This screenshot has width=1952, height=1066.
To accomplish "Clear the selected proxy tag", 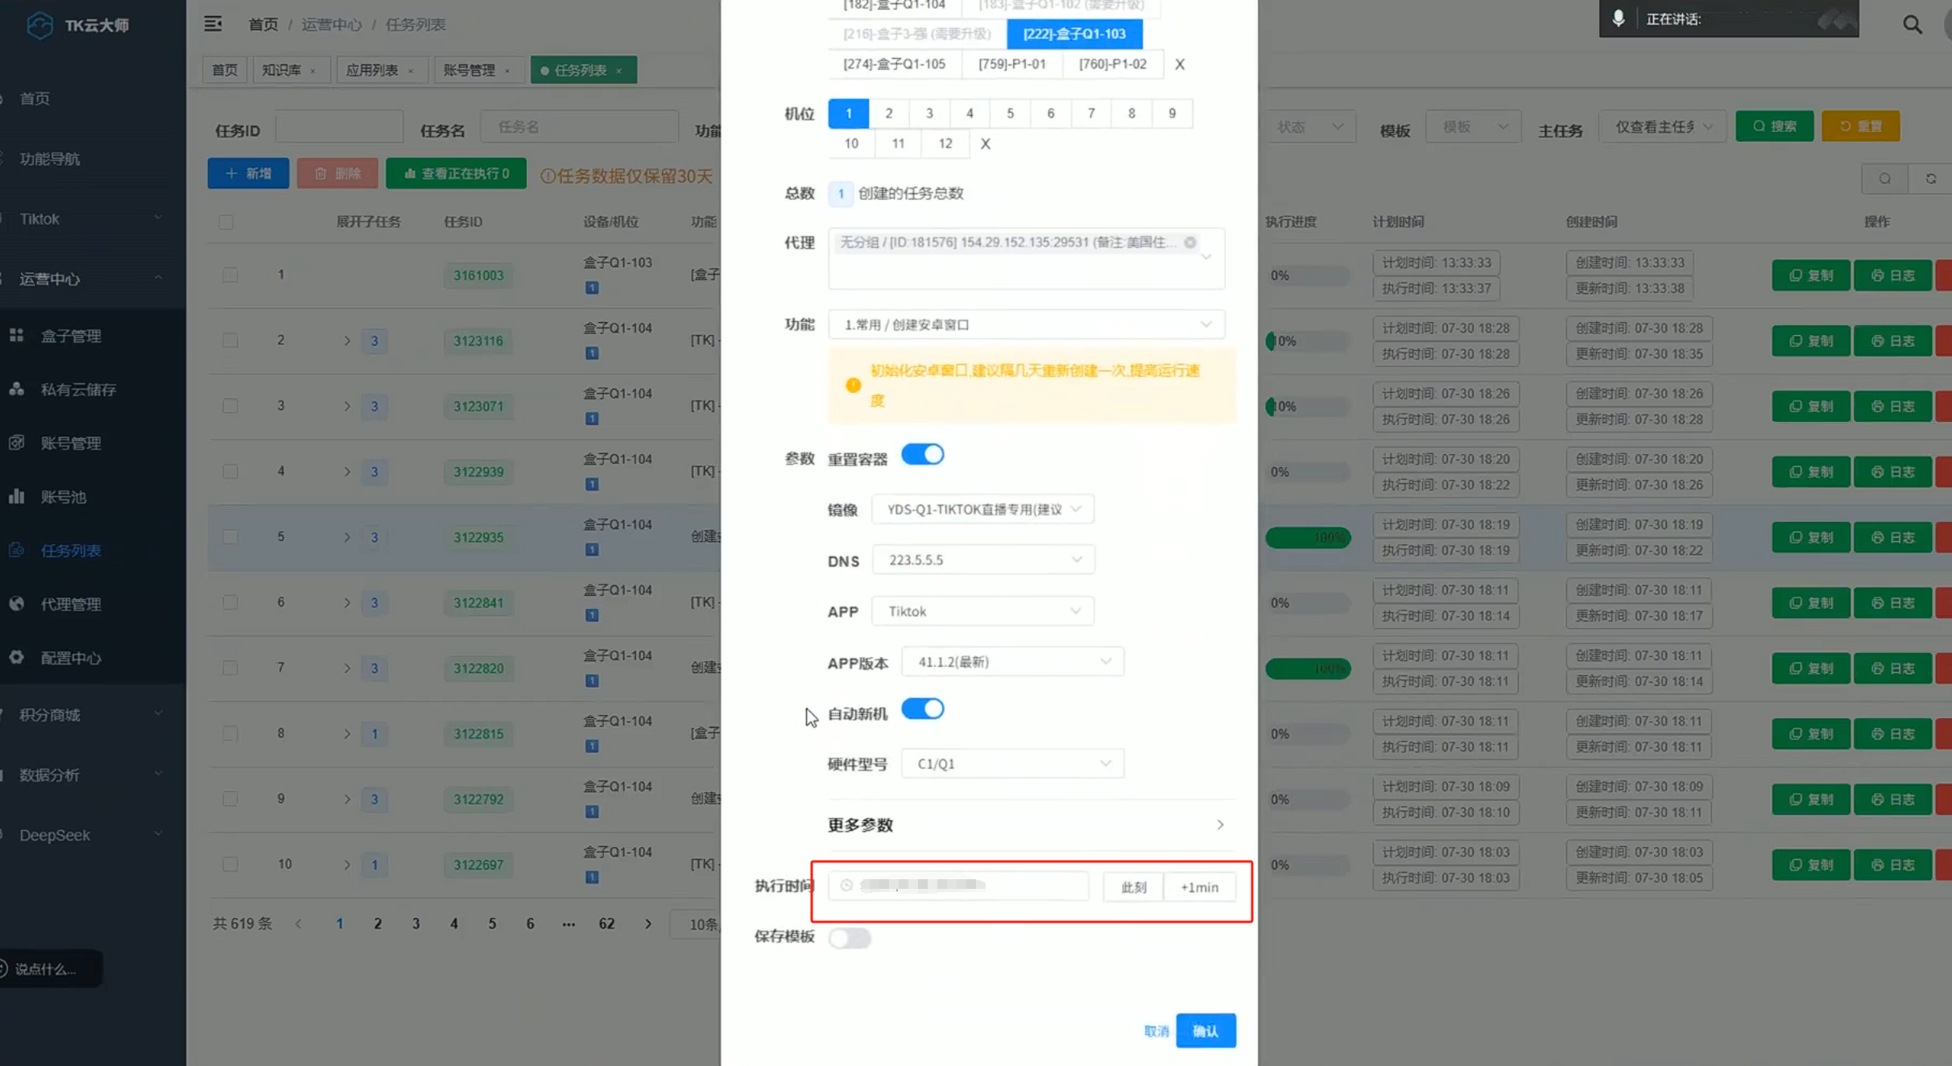I will [x=1189, y=242].
